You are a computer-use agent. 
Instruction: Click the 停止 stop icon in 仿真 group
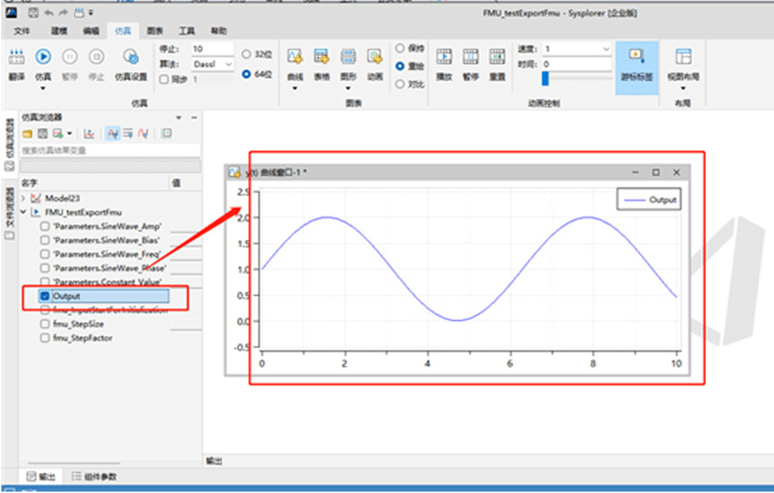[x=97, y=56]
